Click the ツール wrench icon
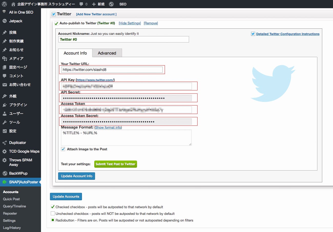 4,122
